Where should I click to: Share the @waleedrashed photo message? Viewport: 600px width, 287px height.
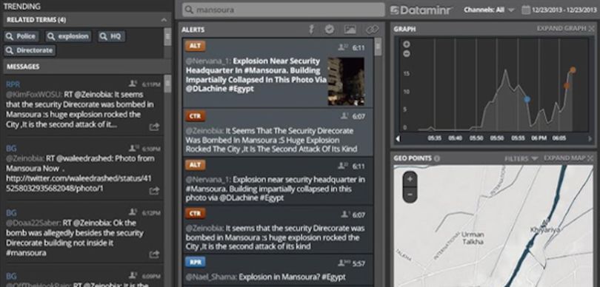[x=154, y=191]
